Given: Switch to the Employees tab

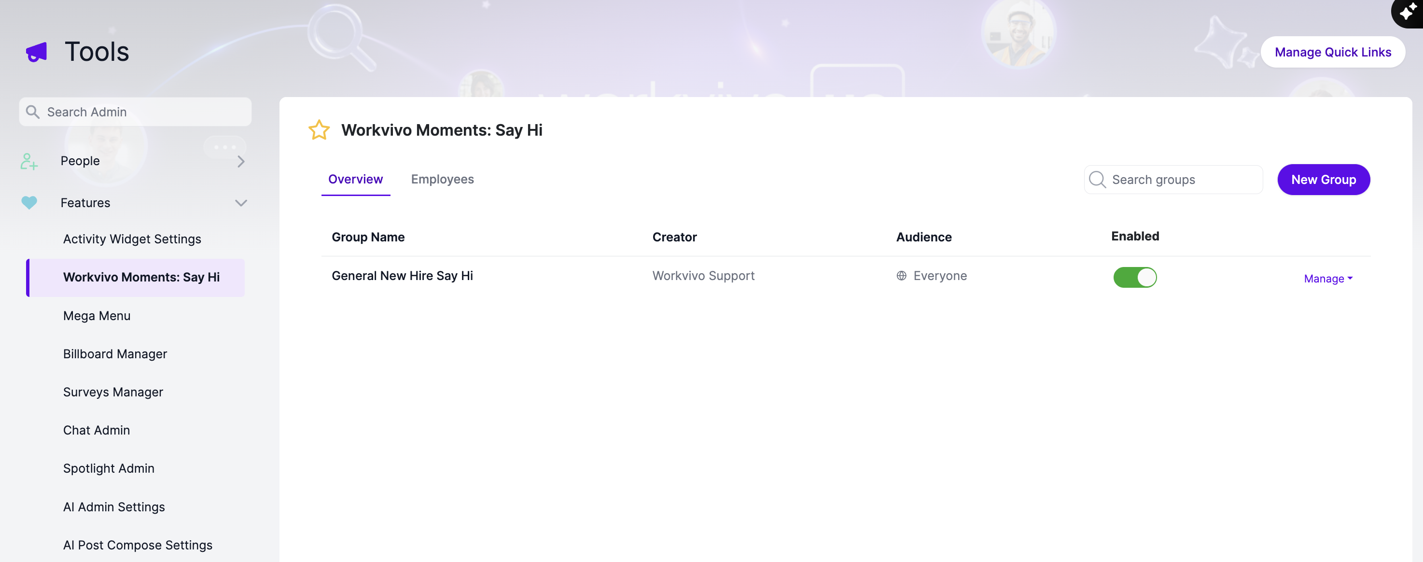Looking at the screenshot, I should click(x=442, y=179).
